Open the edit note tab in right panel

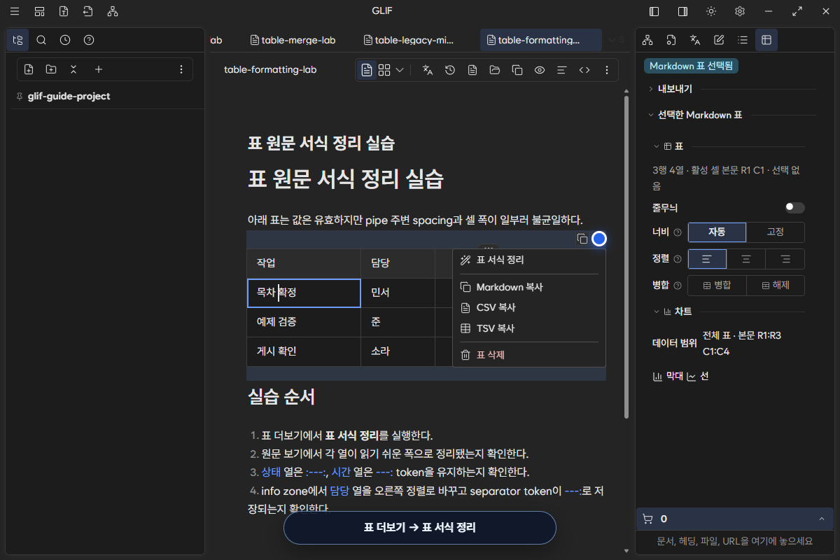pos(719,40)
